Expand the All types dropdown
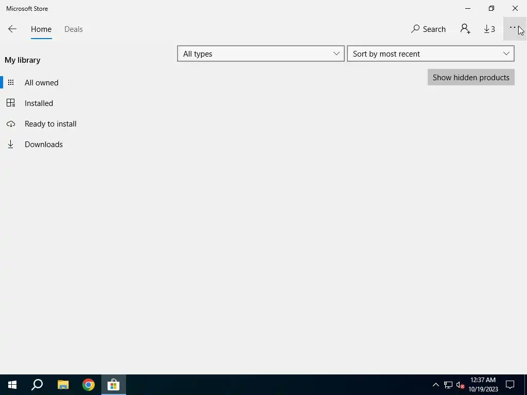This screenshot has height=395, width=527. (x=261, y=53)
